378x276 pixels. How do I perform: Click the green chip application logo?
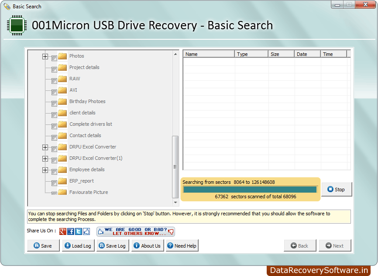[x=17, y=25]
